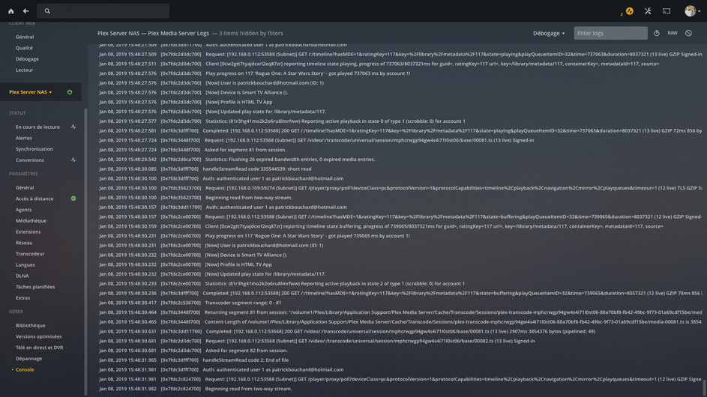Click the back arrow icon
This screenshot has width=707, height=397.
tap(25, 10)
